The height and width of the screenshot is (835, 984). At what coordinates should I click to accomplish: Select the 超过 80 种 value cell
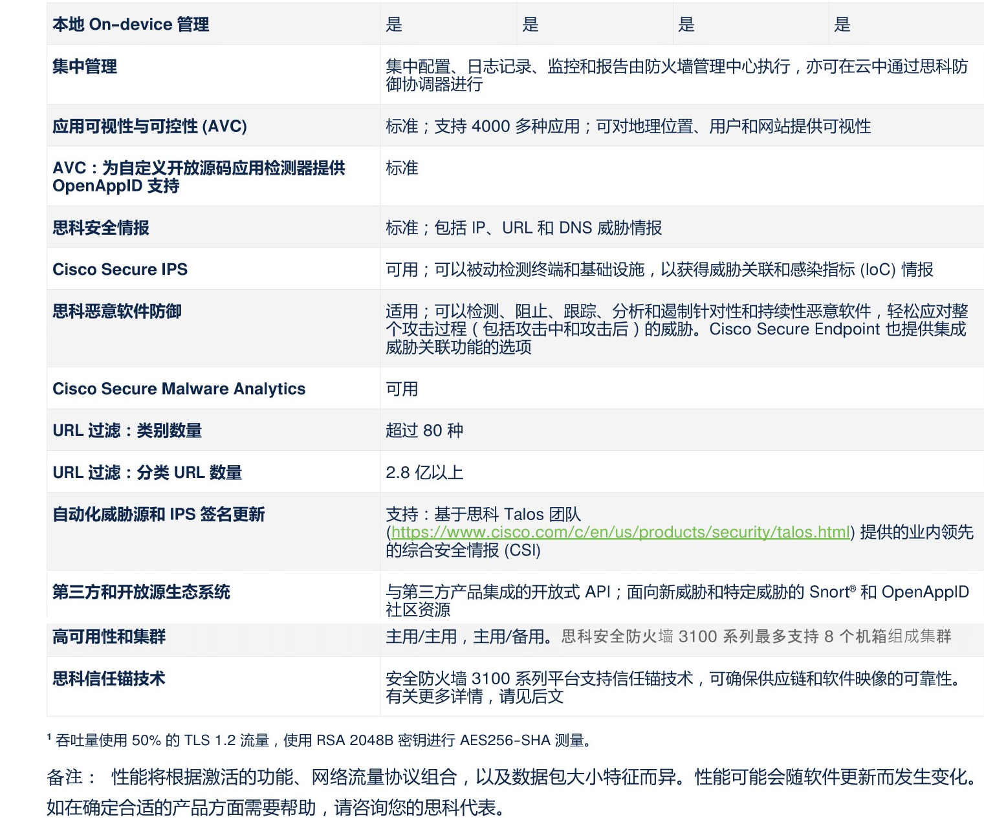(424, 429)
